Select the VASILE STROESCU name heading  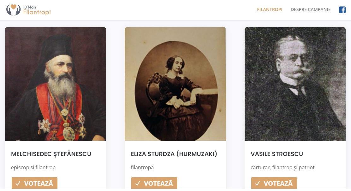277,154
